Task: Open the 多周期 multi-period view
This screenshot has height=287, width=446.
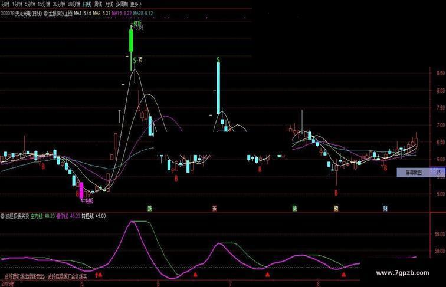Action: click(122, 4)
